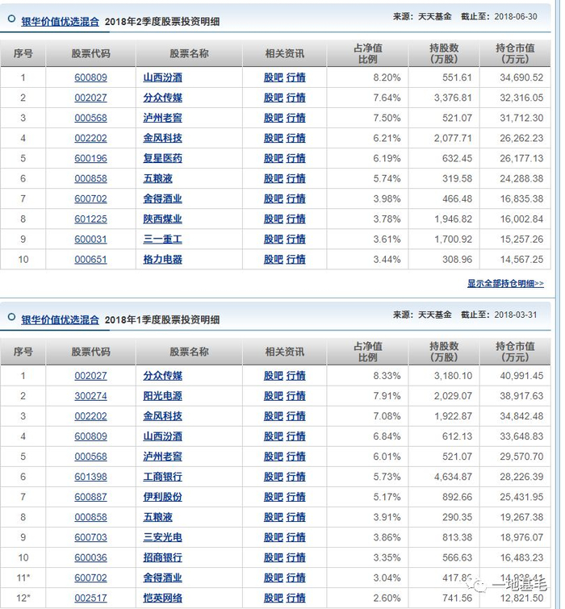This screenshot has width=565, height=609.
Task: Open 银华价值优选混合 link in Q1 2018 header
Action: [61, 319]
